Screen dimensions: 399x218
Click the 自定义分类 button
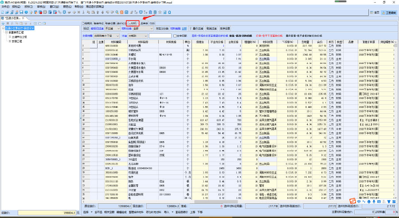click(x=162, y=28)
